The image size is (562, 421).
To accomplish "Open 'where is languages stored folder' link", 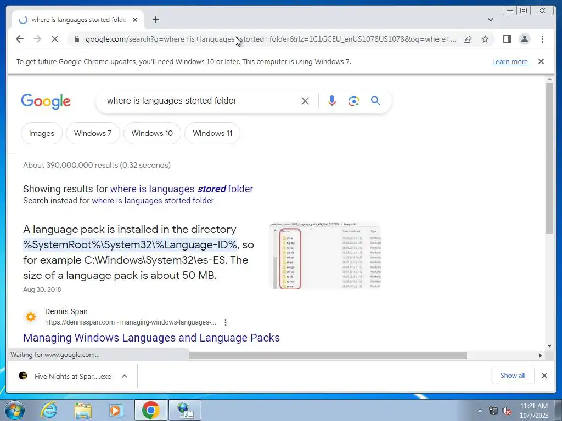I will tap(181, 189).
